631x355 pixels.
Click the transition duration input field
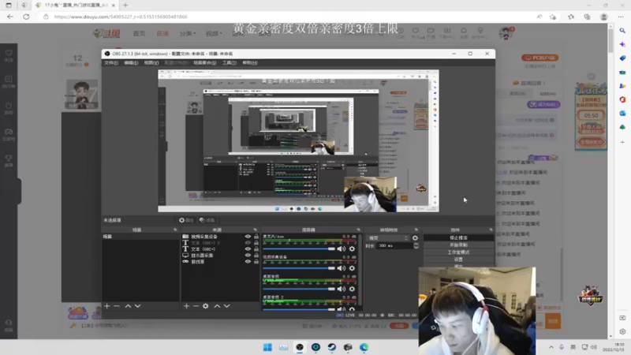[395, 245]
